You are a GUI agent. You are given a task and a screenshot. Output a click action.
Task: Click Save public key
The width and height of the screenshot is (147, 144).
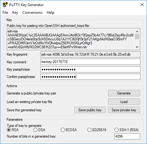[90, 110]
